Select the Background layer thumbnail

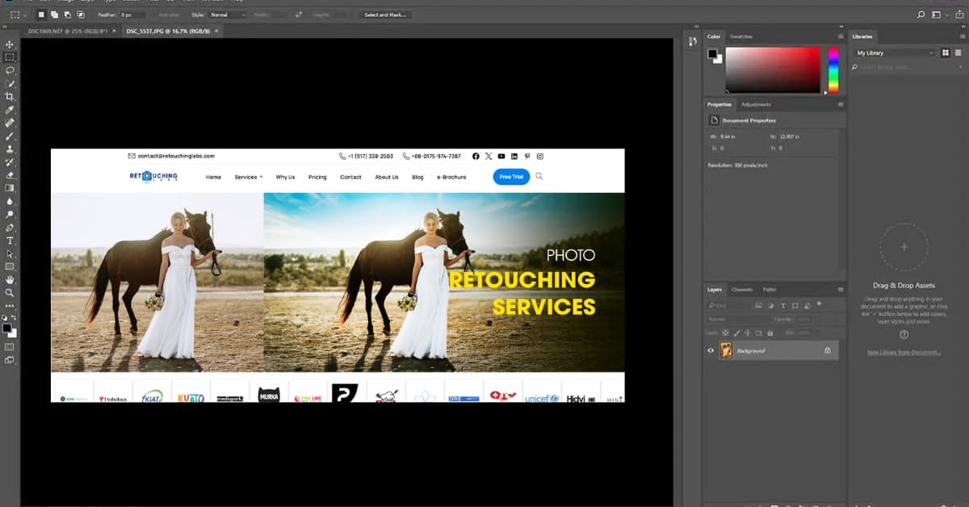[x=726, y=350]
